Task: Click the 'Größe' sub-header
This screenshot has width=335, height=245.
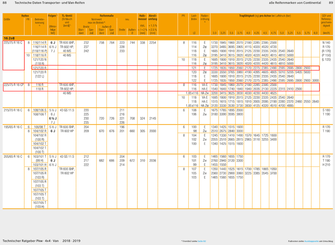Action: tap(7, 19)
